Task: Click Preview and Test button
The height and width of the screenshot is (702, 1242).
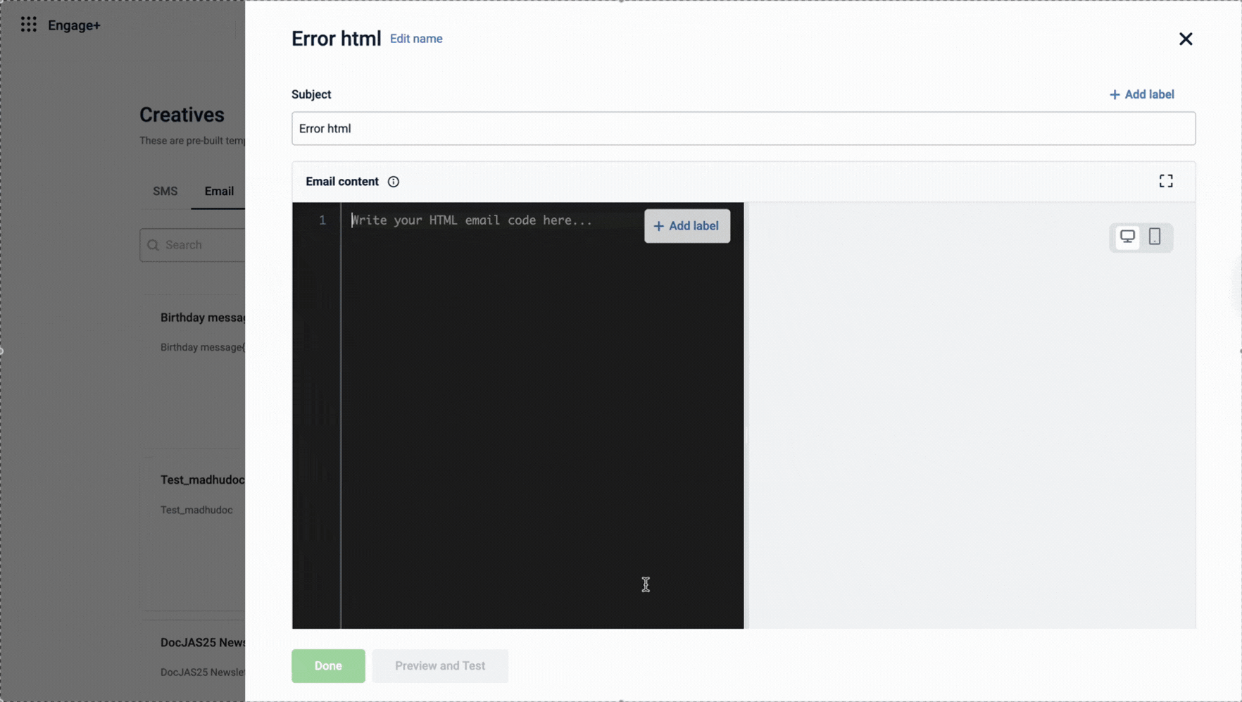Action: pos(440,665)
